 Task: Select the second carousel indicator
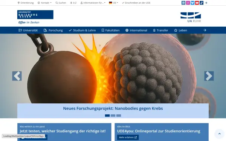[x=113, y=115]
